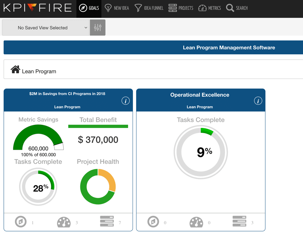
Task: Open the Search menu label
Action: coord(242,8)
